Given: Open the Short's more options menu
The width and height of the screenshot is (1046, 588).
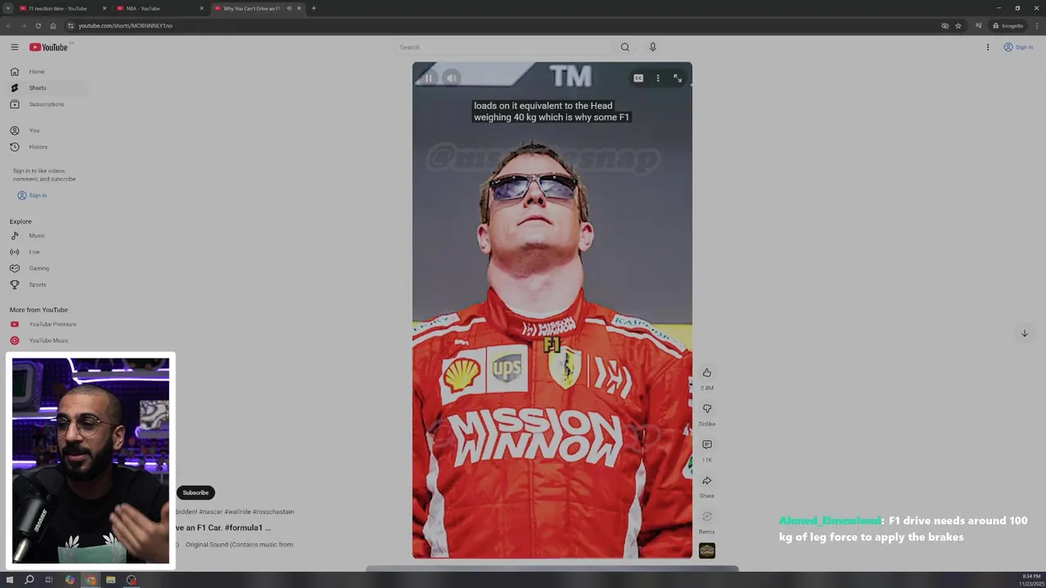Looking at the screenshot, I should [x=658, y=78].
